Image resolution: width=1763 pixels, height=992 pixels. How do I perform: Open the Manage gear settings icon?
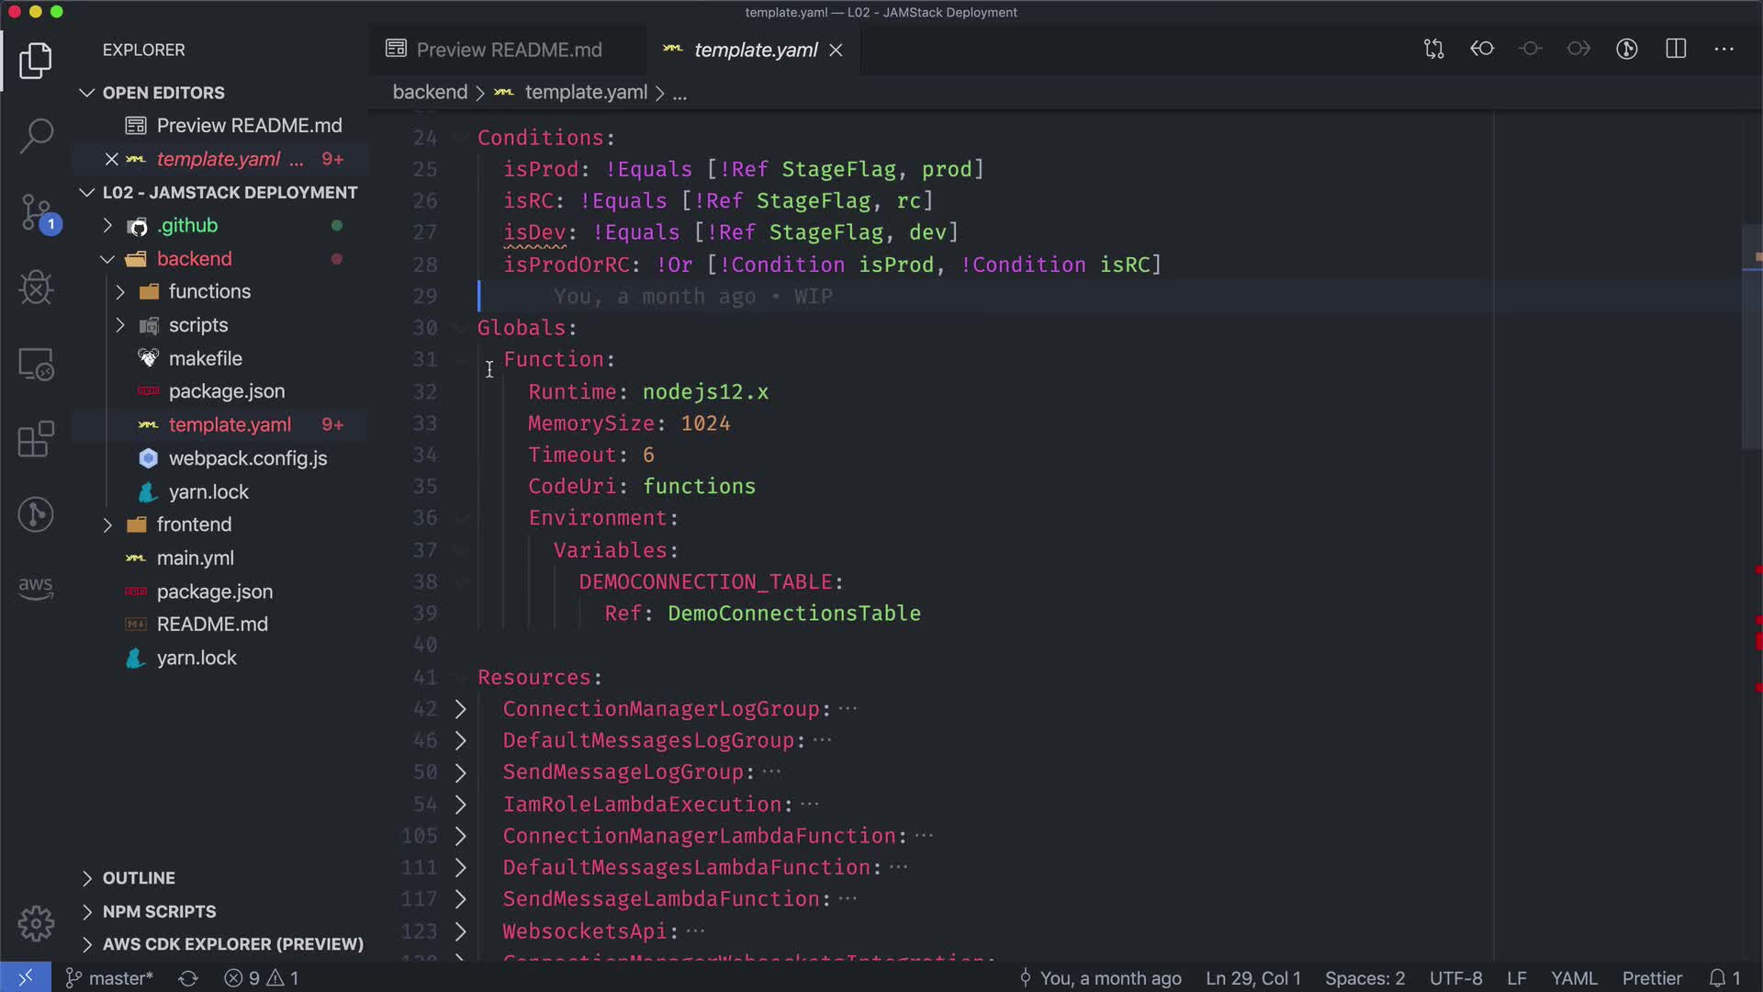tap(36, 923)
